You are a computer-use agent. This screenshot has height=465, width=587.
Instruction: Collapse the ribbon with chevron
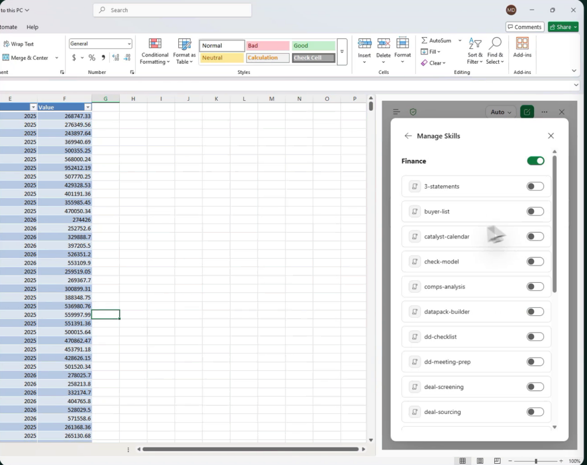coord(574,71)
